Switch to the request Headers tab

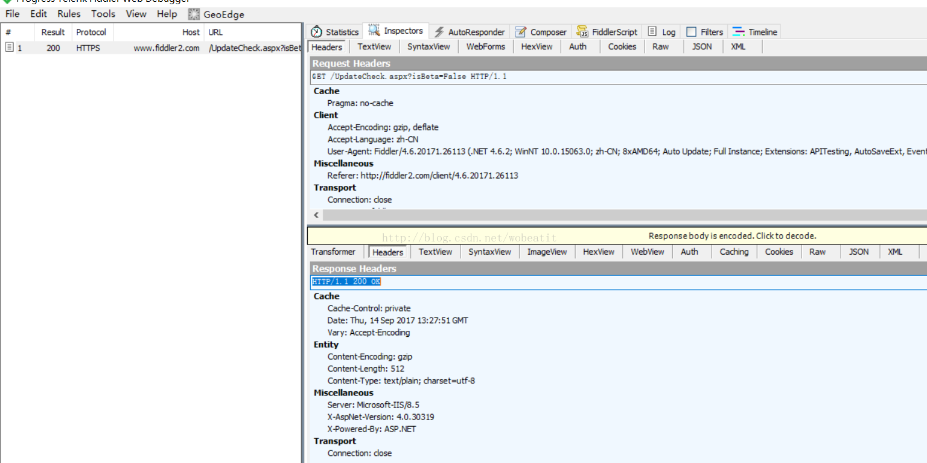327,47
